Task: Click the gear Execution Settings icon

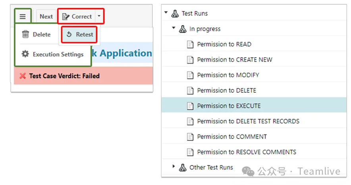Action: click(x=25, y=54)
